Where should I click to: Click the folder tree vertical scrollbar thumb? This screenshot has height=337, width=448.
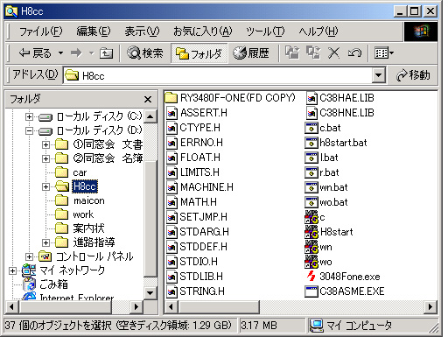pos(150,219)
